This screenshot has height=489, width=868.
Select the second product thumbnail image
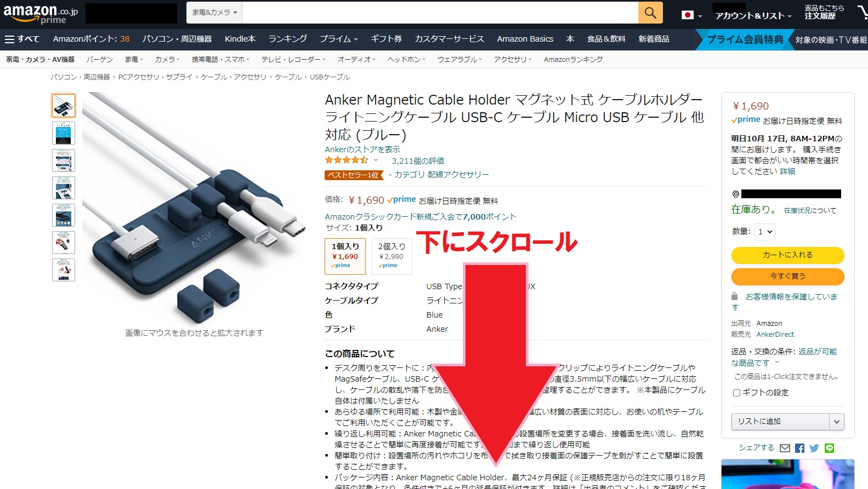coord(64,133)
